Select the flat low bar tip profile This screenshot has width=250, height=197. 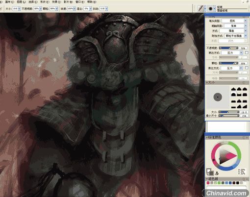click(x=234, y=107)
